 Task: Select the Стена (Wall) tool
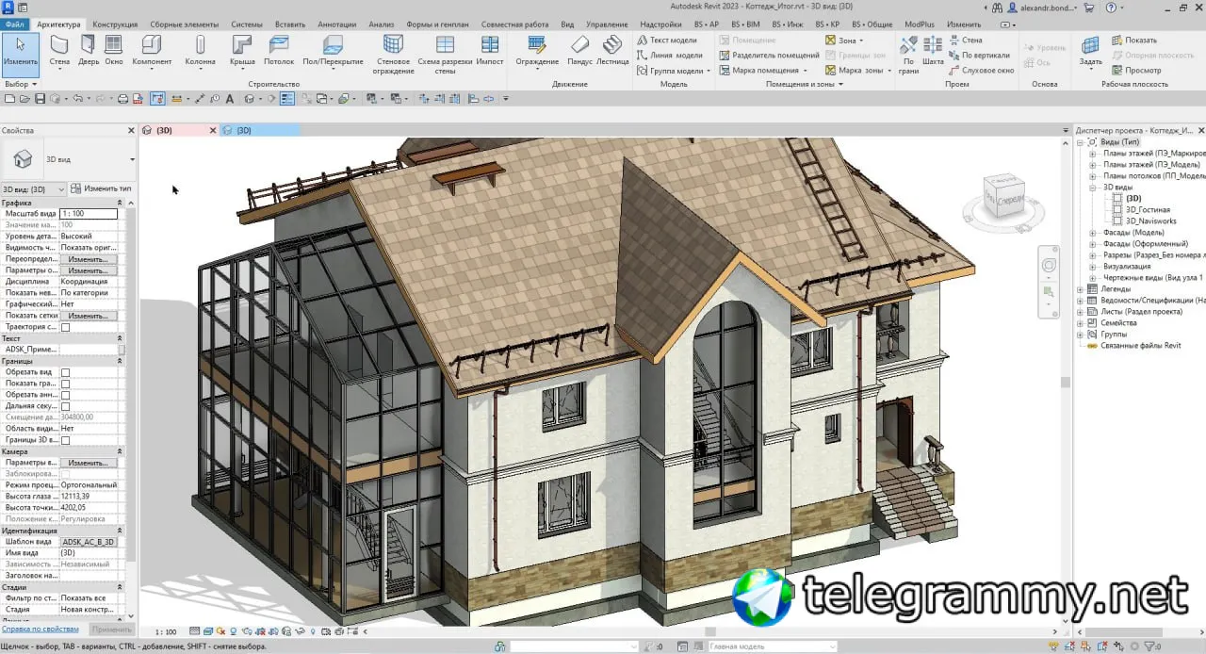click(59, 52)
